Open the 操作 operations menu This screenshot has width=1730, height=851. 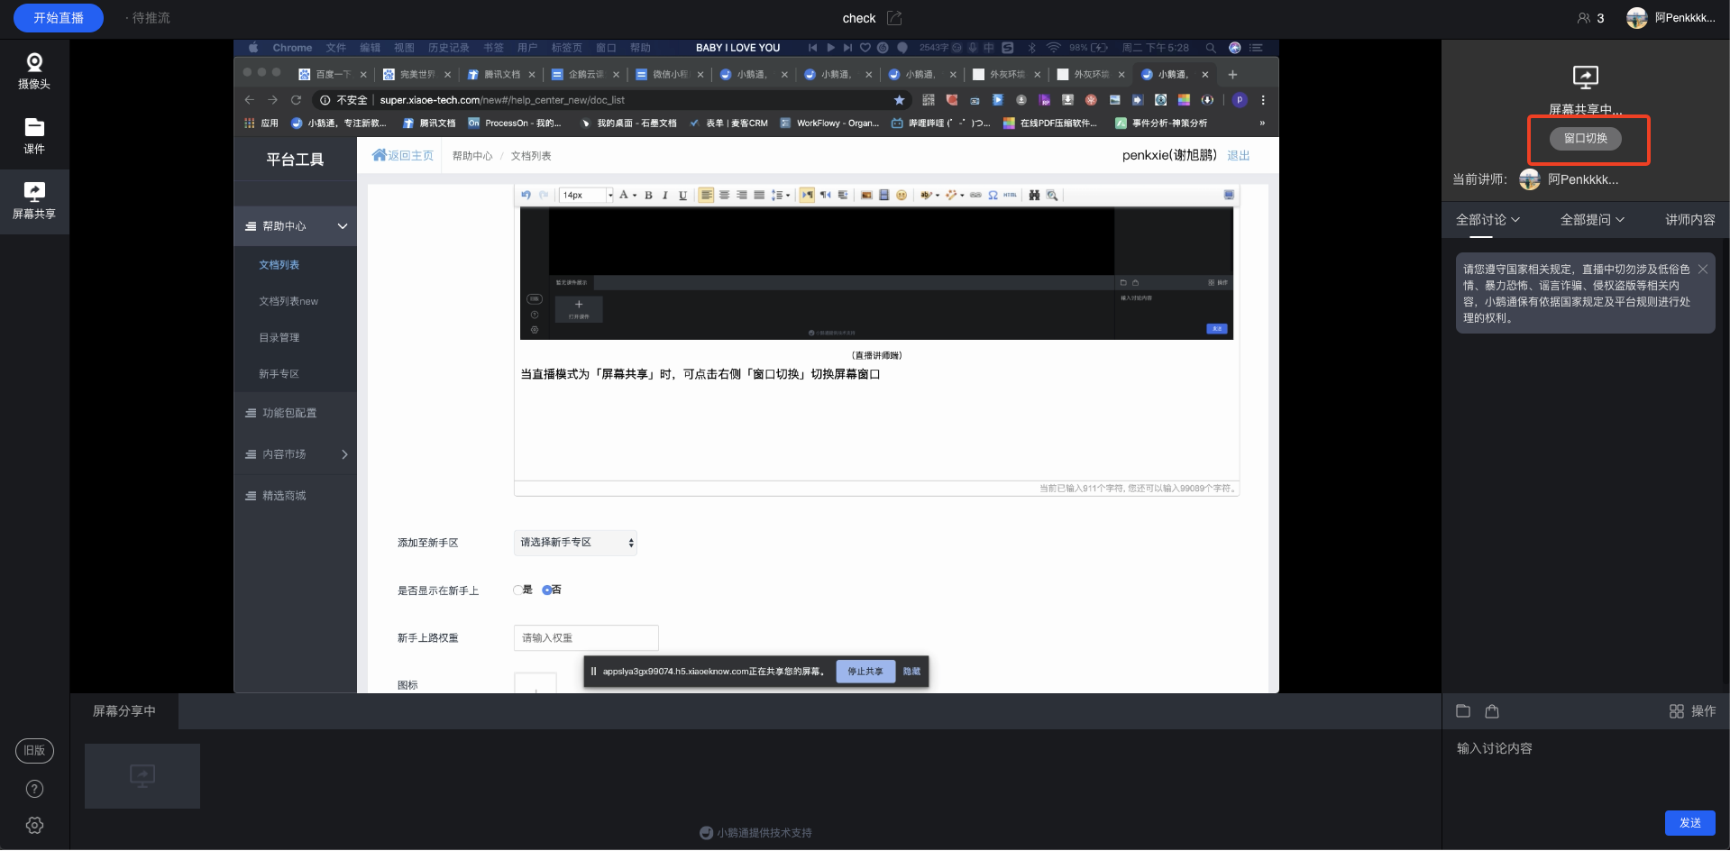(x=1692, y=711)
